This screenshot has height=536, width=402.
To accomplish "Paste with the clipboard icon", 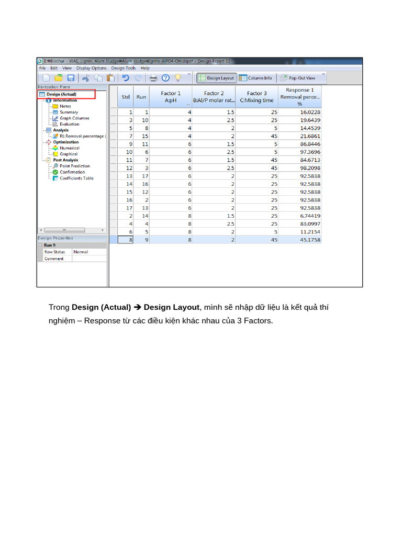I will pos(110,79).
